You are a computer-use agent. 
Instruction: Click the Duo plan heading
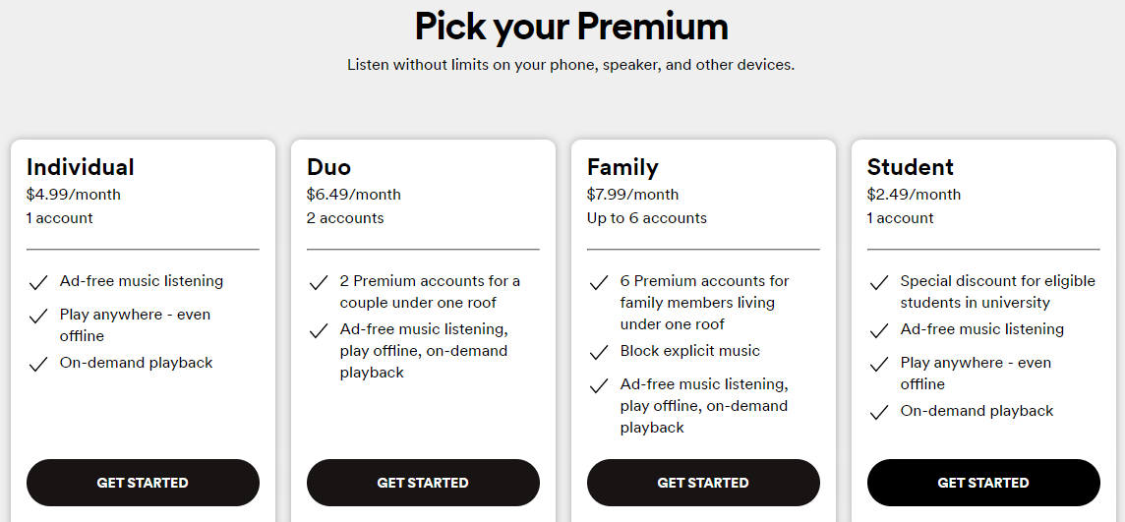coord(328,167)
